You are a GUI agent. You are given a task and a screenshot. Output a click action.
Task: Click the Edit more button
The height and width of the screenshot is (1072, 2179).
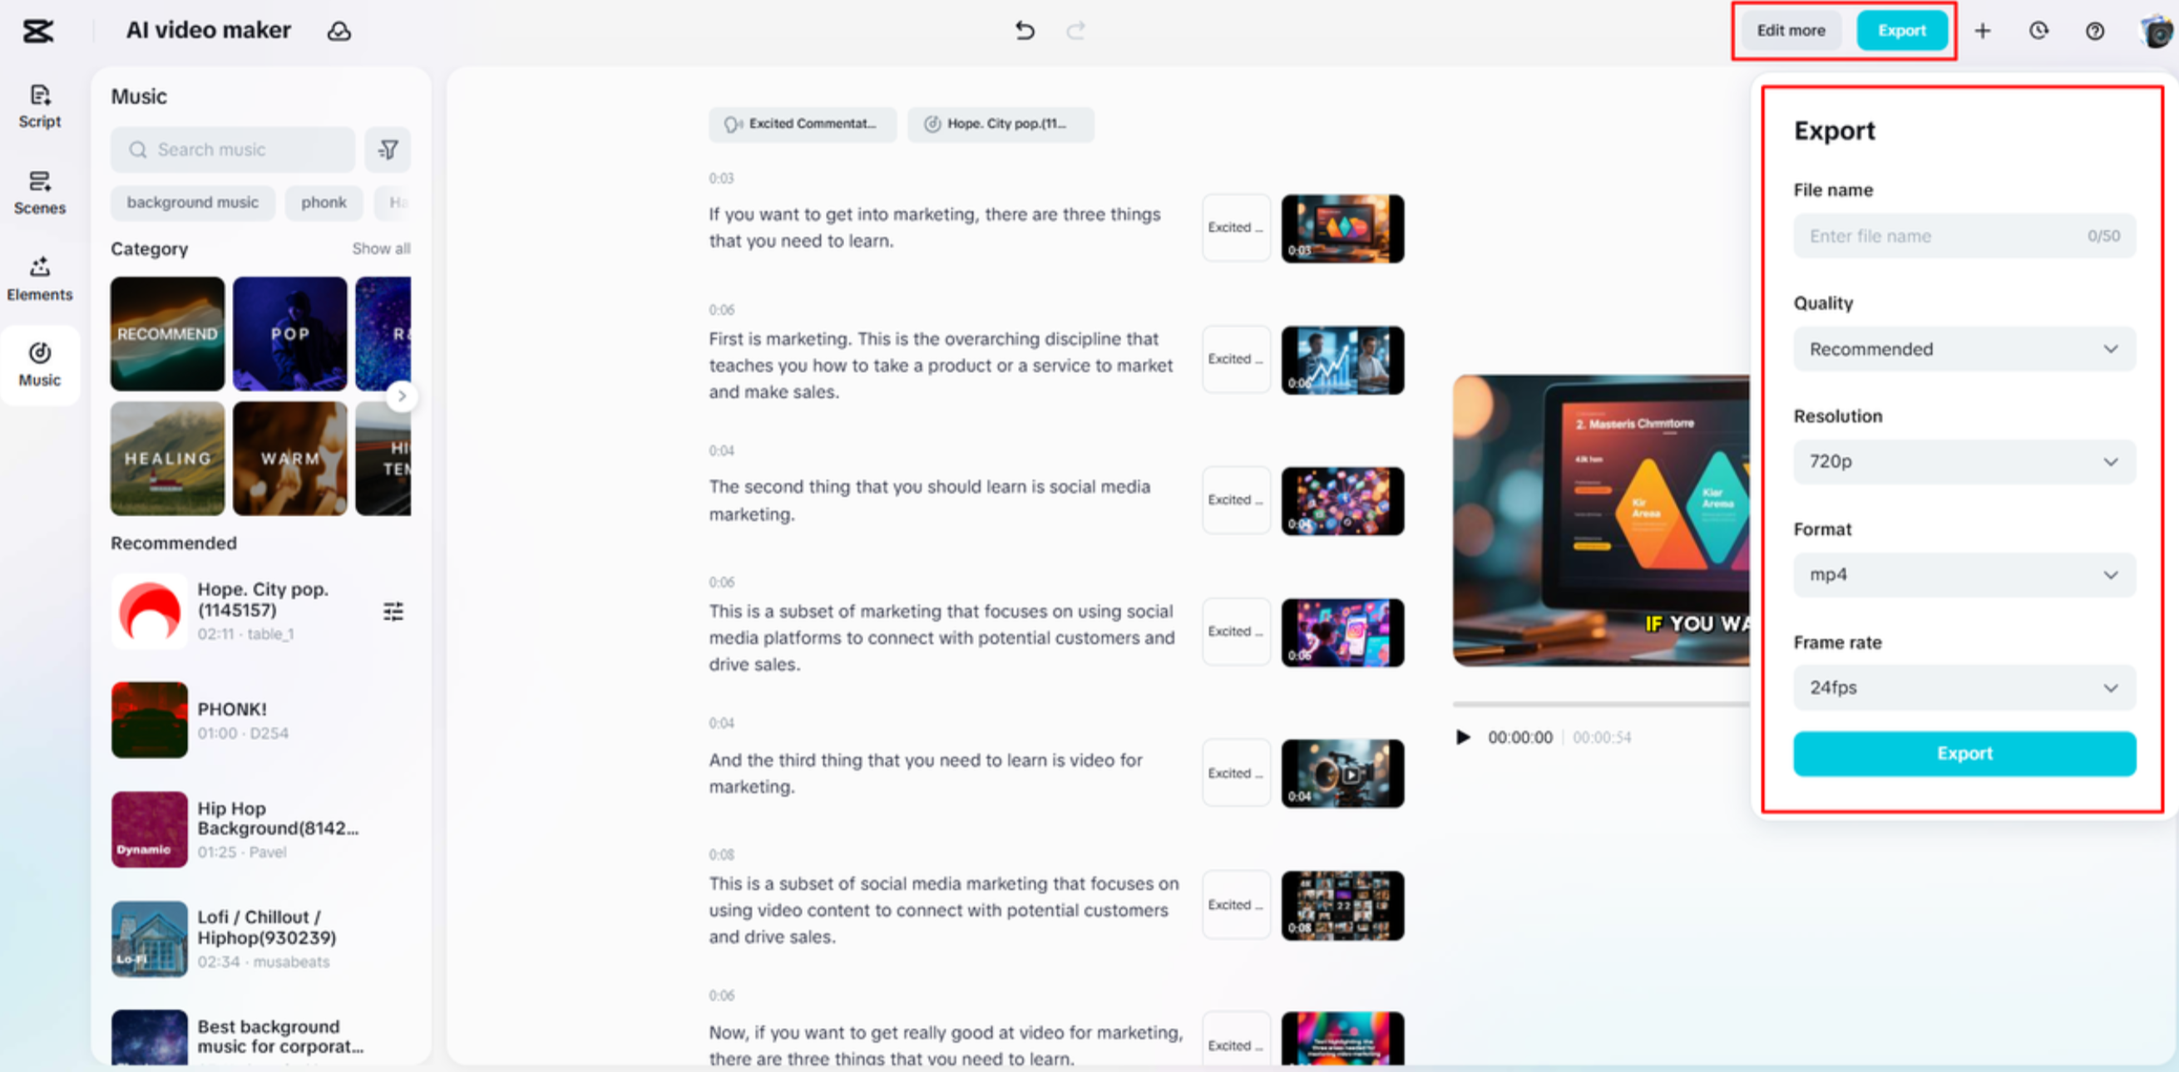click(1789, 31)
